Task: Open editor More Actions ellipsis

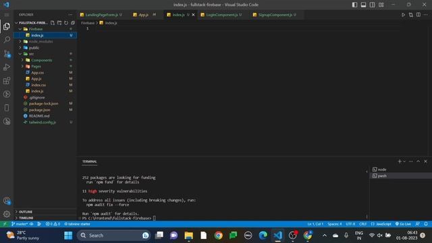Action: (x=426, y=15)
